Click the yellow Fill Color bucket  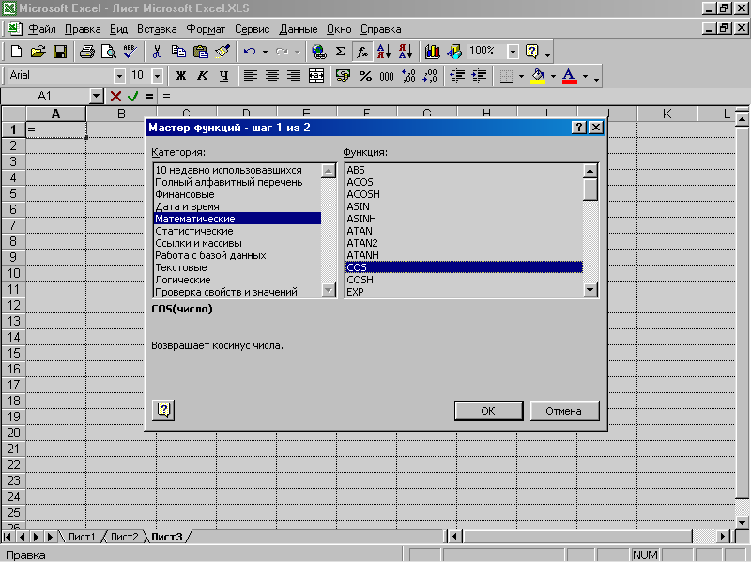click(538, 76)
